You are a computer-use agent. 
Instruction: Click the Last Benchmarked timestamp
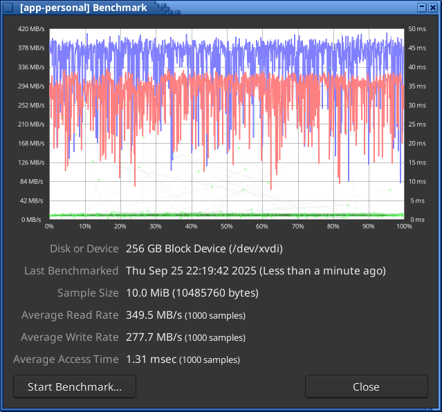(x=255, y=271)
